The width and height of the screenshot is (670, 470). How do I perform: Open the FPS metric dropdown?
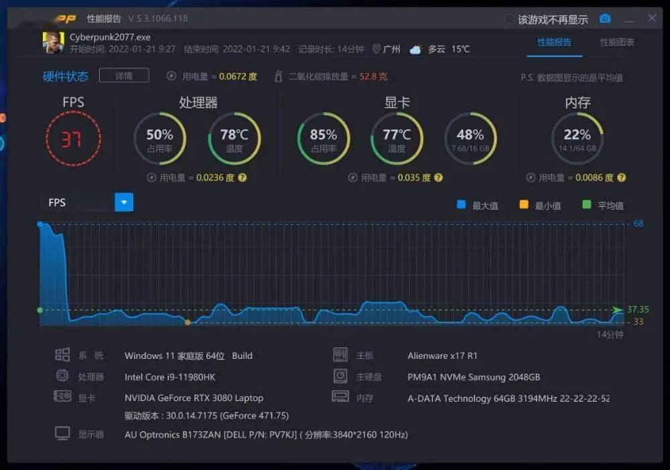click(124, 202)
